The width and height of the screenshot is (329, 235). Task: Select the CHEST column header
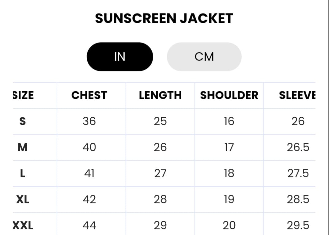pyautogui.click(x=89, y=95)
